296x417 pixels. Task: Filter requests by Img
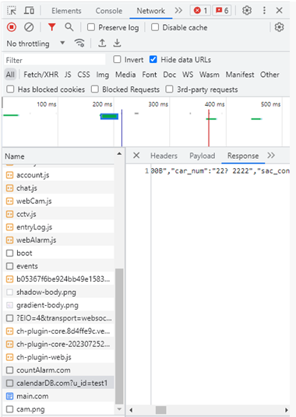click(103, 75)
